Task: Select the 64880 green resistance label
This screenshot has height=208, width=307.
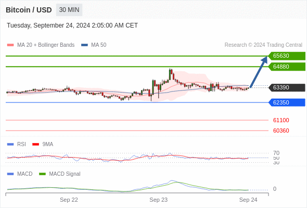Action: tap(287, 67)
